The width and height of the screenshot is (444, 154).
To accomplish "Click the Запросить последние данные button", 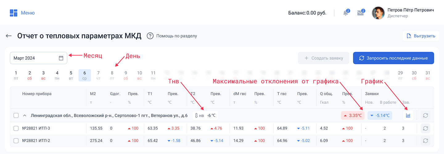I will point(393,58).
